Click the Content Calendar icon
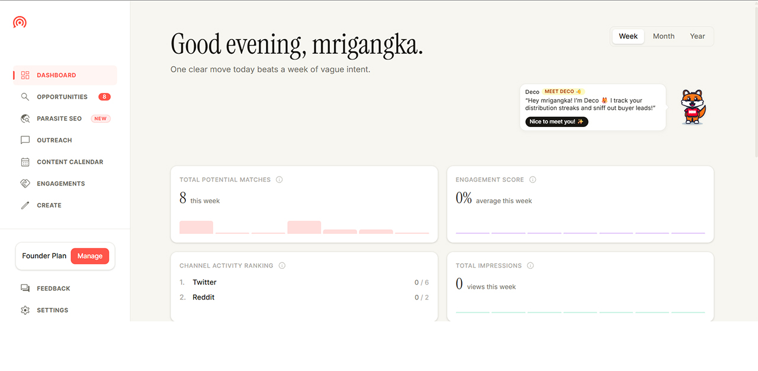The image size is (758, 371). pos(25,162)
